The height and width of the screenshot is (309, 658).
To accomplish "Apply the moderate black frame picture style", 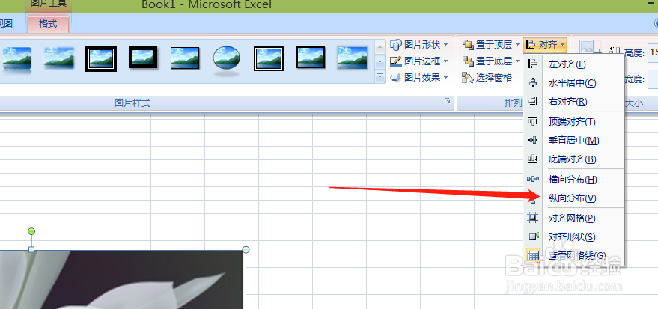I will click(311, 58).
